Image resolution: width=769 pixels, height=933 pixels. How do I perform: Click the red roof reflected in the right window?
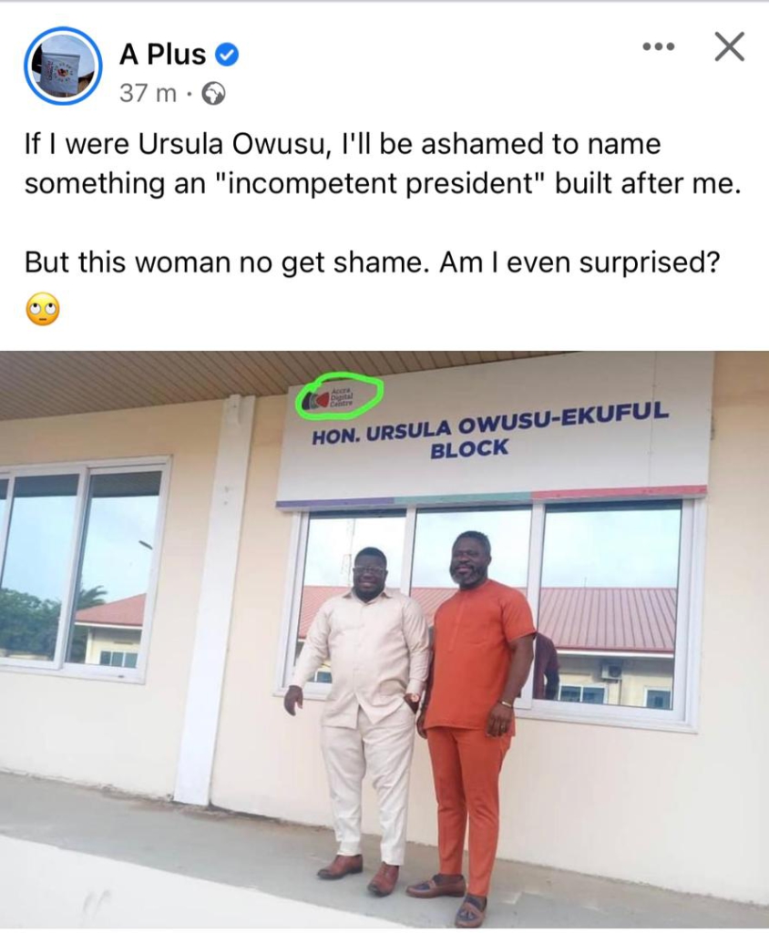coord(607,619)
